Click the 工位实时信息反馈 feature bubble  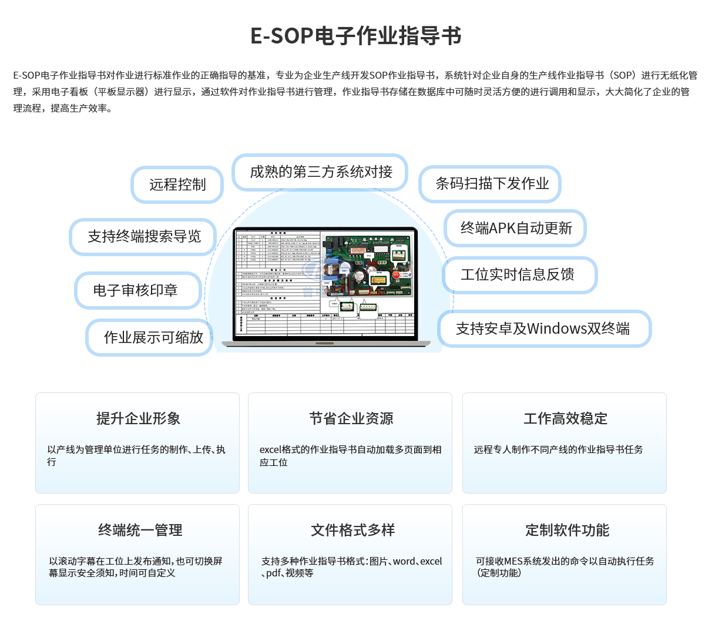point(519,274)
